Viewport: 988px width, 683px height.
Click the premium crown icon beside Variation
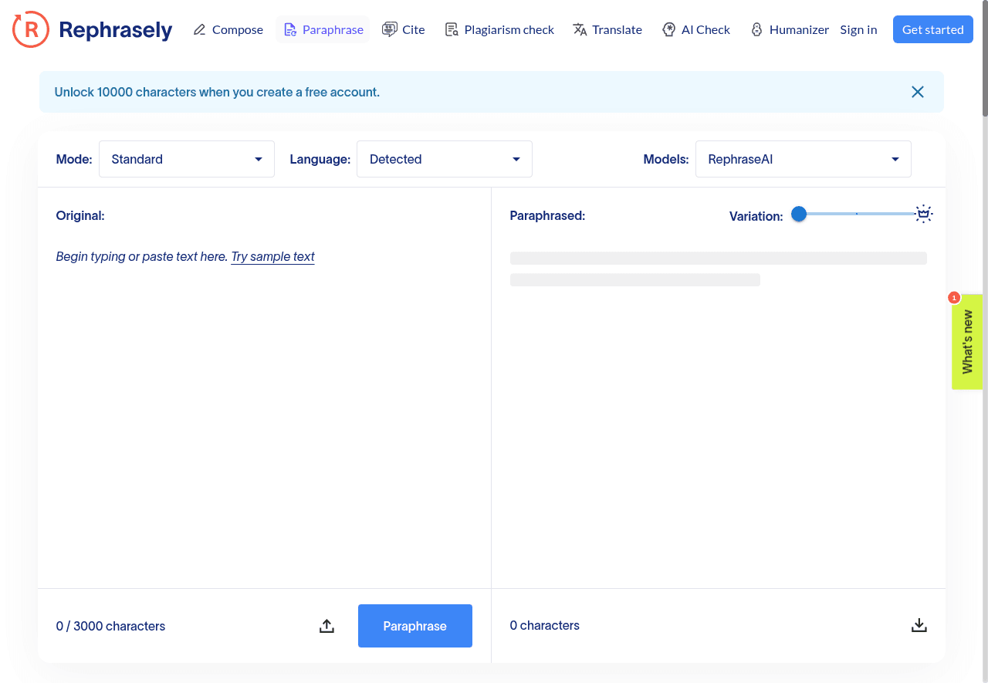click(x=923, y=215)
